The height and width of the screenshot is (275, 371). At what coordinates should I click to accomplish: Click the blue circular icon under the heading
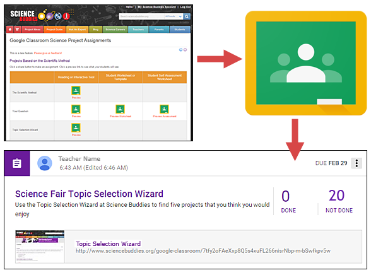[180, 50]
